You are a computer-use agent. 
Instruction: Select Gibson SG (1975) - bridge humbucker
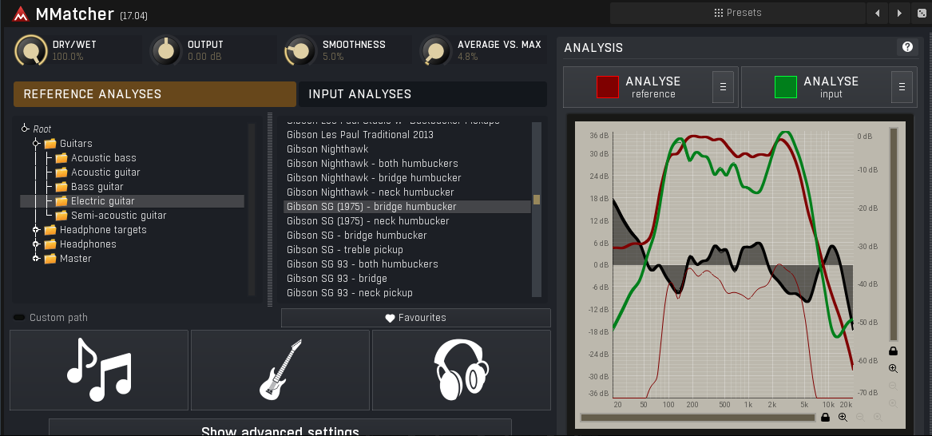407,206
